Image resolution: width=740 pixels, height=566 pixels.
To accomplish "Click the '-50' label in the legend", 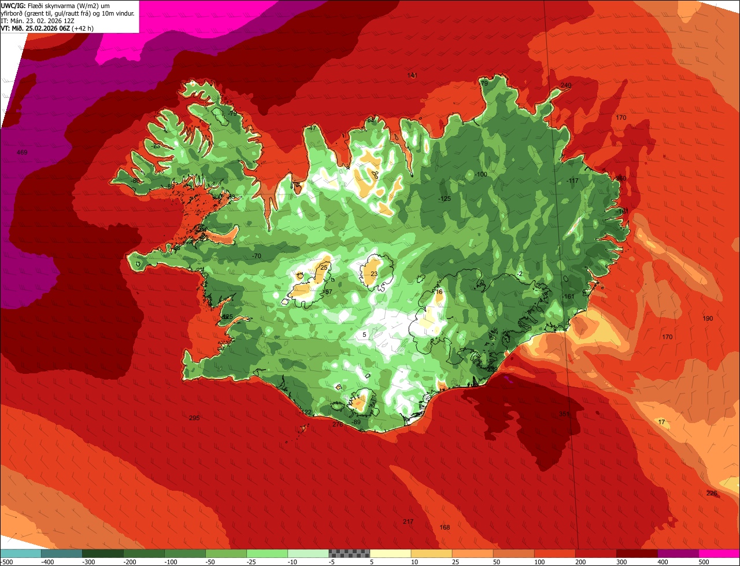I will click(x=210, y=562).
